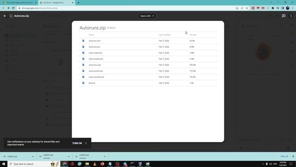Click the 24 KB size of autoruns.chm
Viewport: 296px width, 167px height.
192,41
